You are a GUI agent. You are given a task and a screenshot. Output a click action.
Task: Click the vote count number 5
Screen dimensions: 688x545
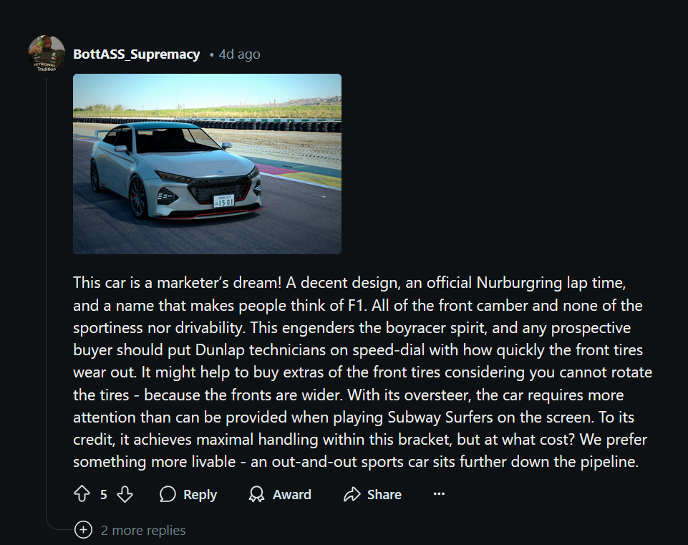103,494
